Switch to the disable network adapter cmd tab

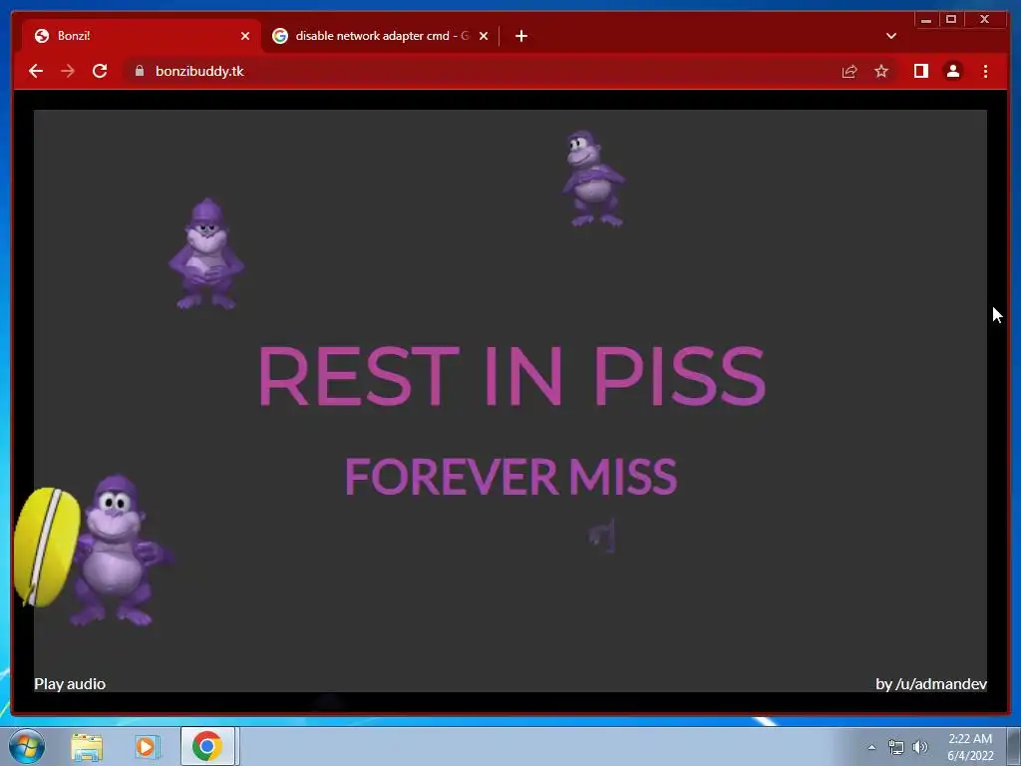pos(381,36)
